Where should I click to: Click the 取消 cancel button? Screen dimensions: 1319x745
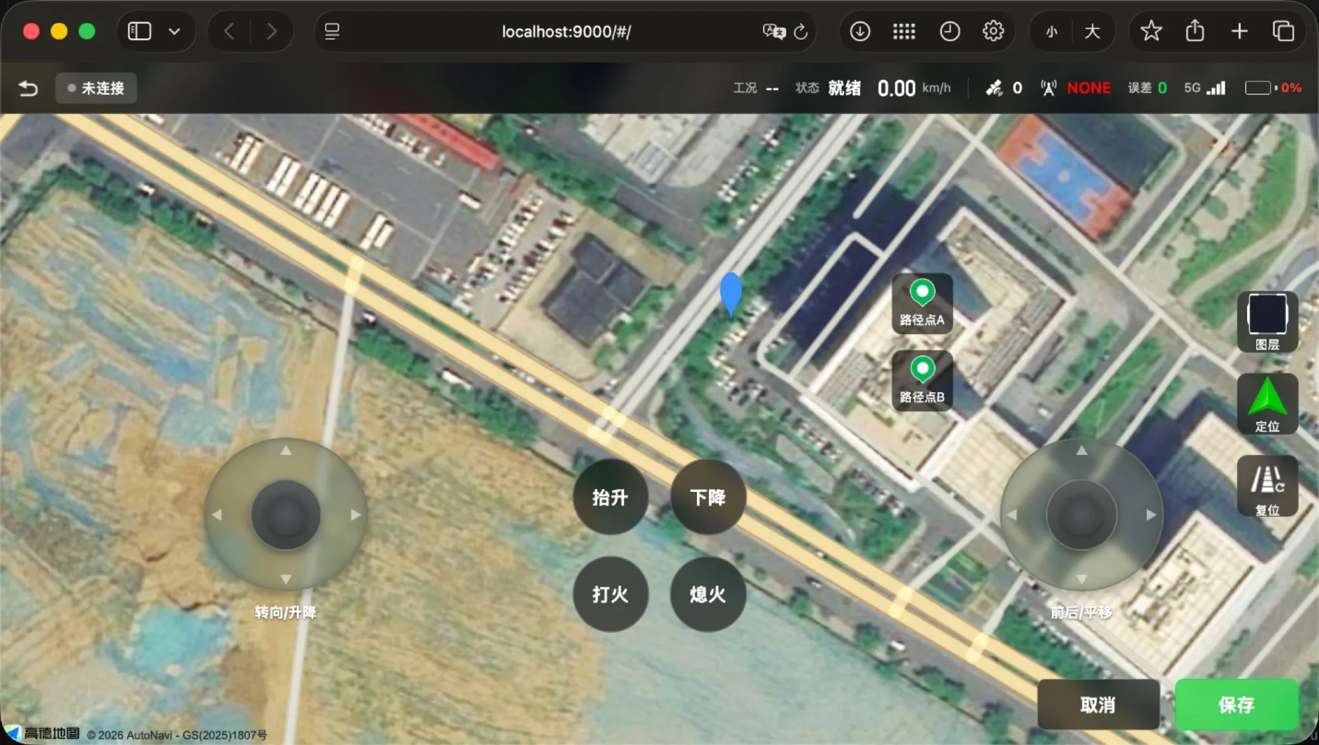(1098, 705)
